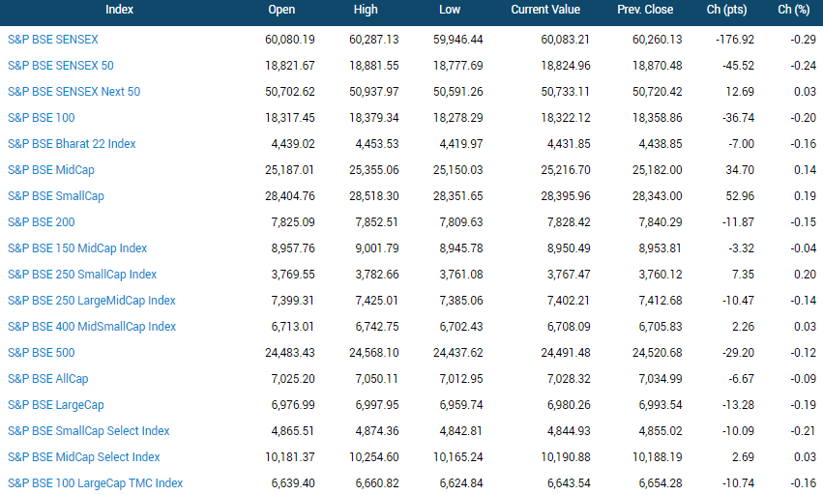Select SENSEX high value 60,287.13
823x495 pixels.
(x=374, y=40)
